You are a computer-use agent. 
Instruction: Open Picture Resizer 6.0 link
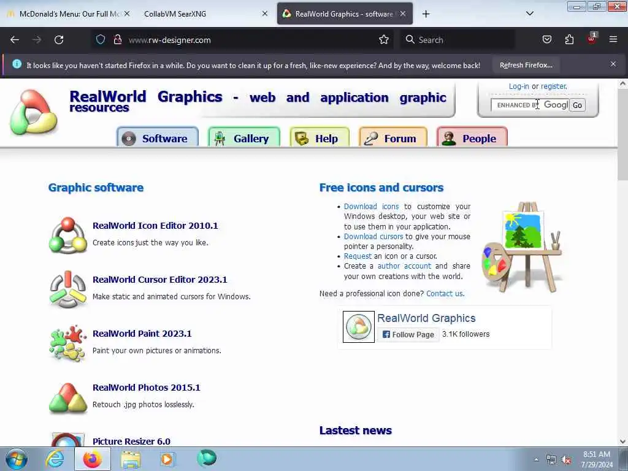coord(131,442)
